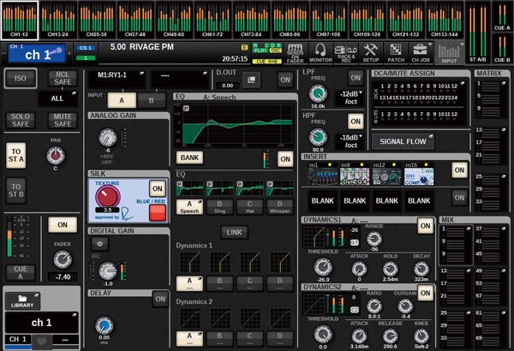This screenshot has width=514, height=351.
Task: Open the SETUP wrench icon
Action: 370,52
